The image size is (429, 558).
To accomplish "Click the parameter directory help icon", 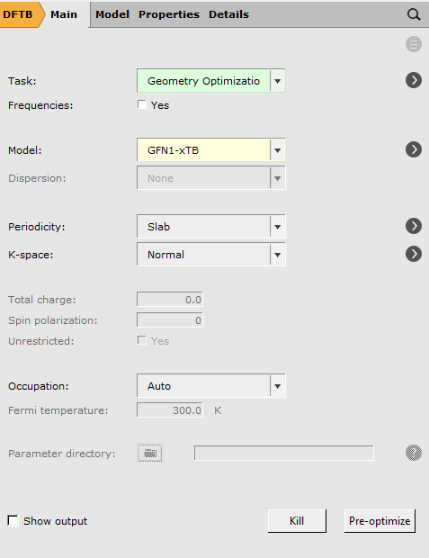I will [414, 453].
